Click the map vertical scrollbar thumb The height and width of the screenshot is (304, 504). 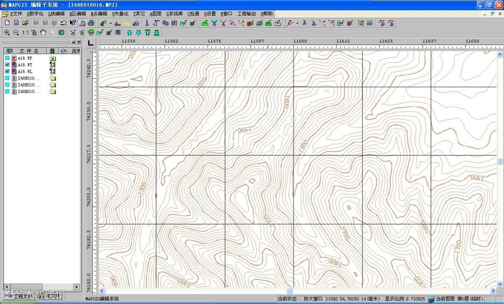(500, 162)
